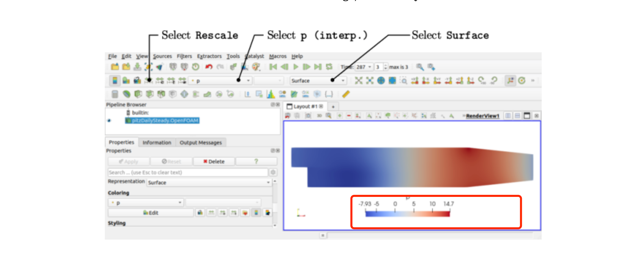Toggle the color legend visibility toolbar button
641x255 pixels.
coord(115,81)
